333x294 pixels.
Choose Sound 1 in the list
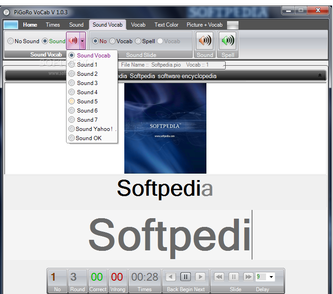pyautogui.click(x=92, y=64)
